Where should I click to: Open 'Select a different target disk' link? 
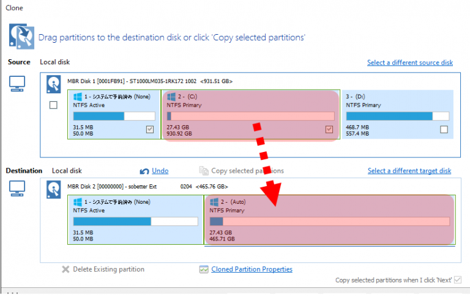point(409,171)
